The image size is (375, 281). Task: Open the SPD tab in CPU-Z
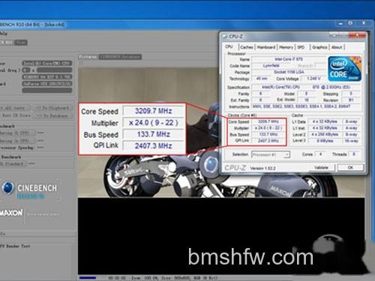coord(301,47)
